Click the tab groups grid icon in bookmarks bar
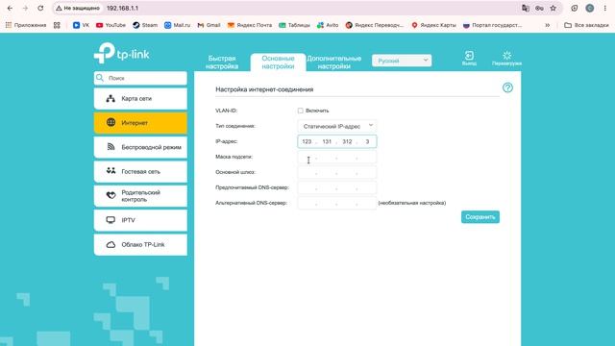Image resolution: width=615 pixels, height=346 pixels. pyautogui.click(x=57, y=25)
